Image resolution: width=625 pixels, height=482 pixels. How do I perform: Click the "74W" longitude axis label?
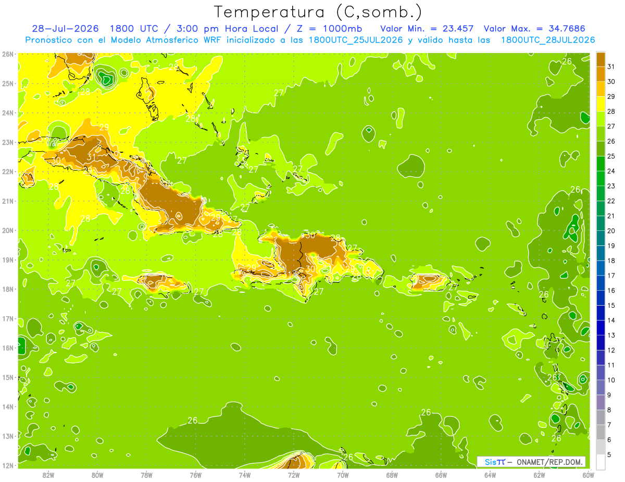tap(245, 475)
